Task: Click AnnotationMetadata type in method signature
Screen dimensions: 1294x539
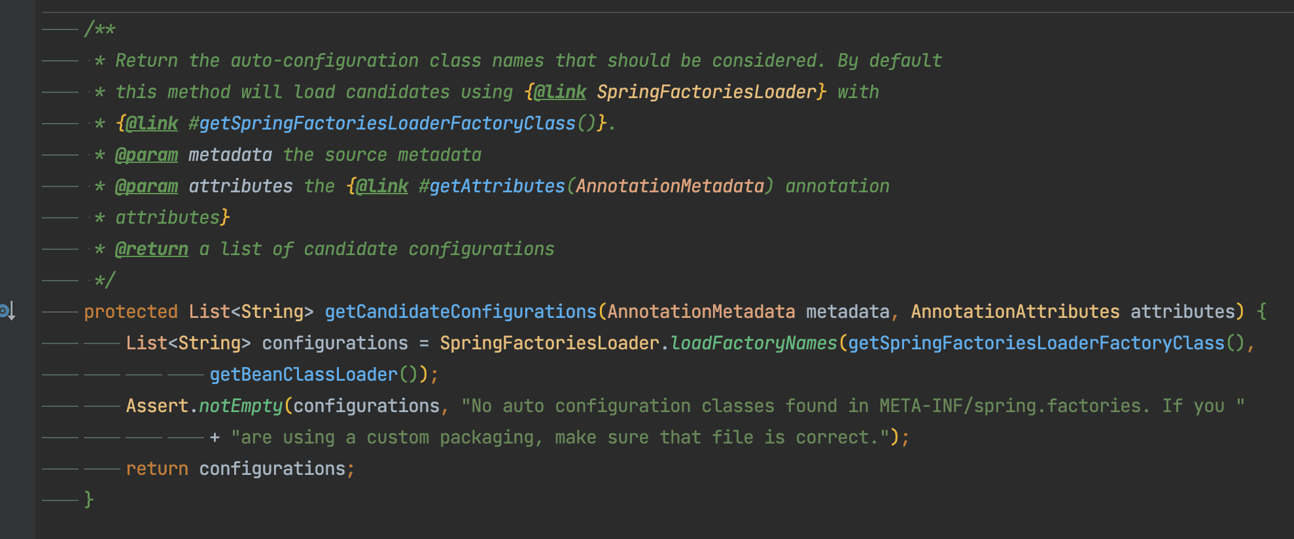Action: point(701,312)
